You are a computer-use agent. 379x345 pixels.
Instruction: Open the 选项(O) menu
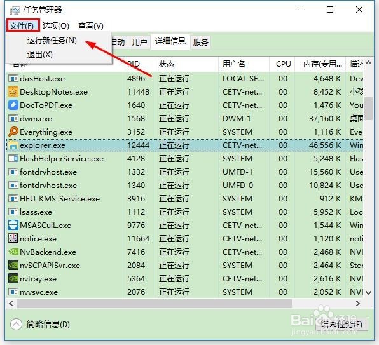[56, 25]
